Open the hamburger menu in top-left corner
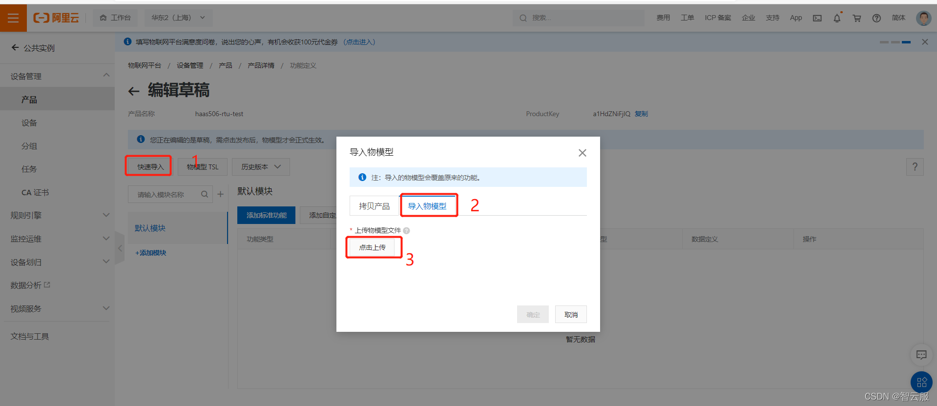 (13, 18)
